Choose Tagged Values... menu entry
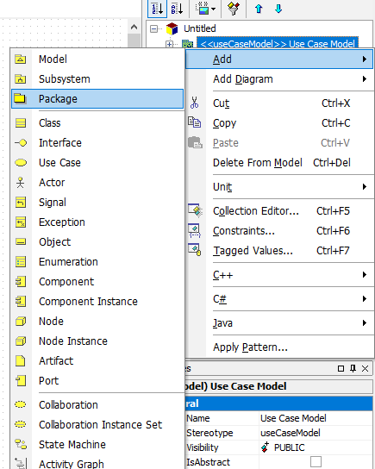 (279, 251)
